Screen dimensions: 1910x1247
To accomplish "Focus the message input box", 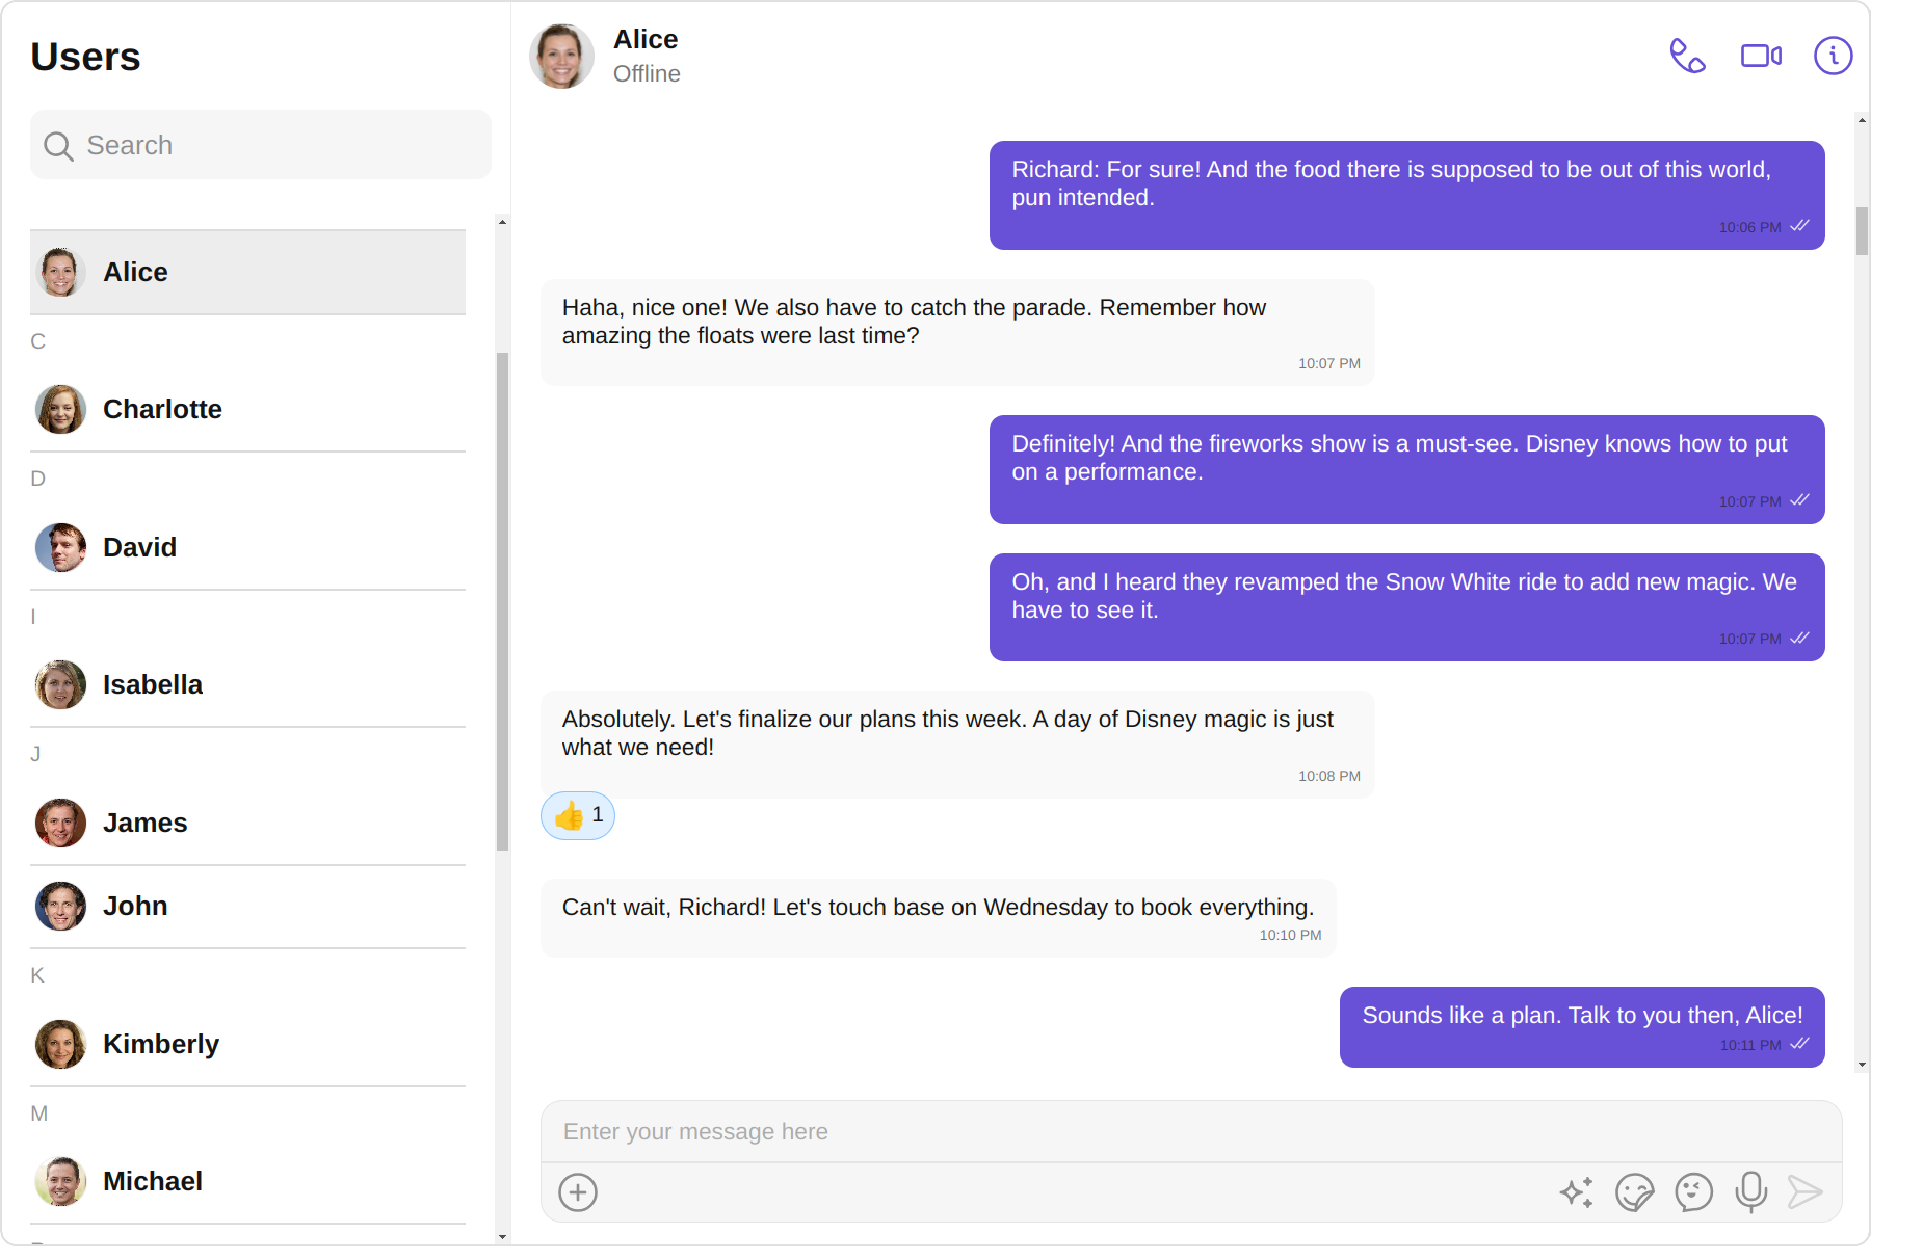I will [1191, 1131].
